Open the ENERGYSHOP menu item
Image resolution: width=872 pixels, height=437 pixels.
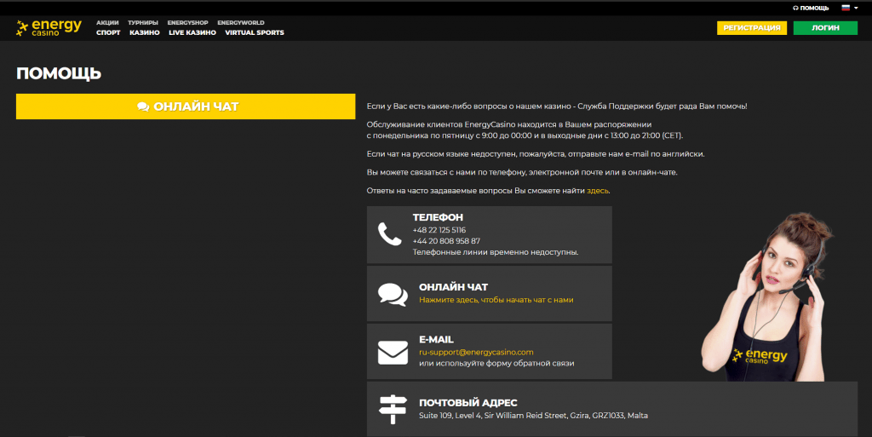tap(187, 23)
